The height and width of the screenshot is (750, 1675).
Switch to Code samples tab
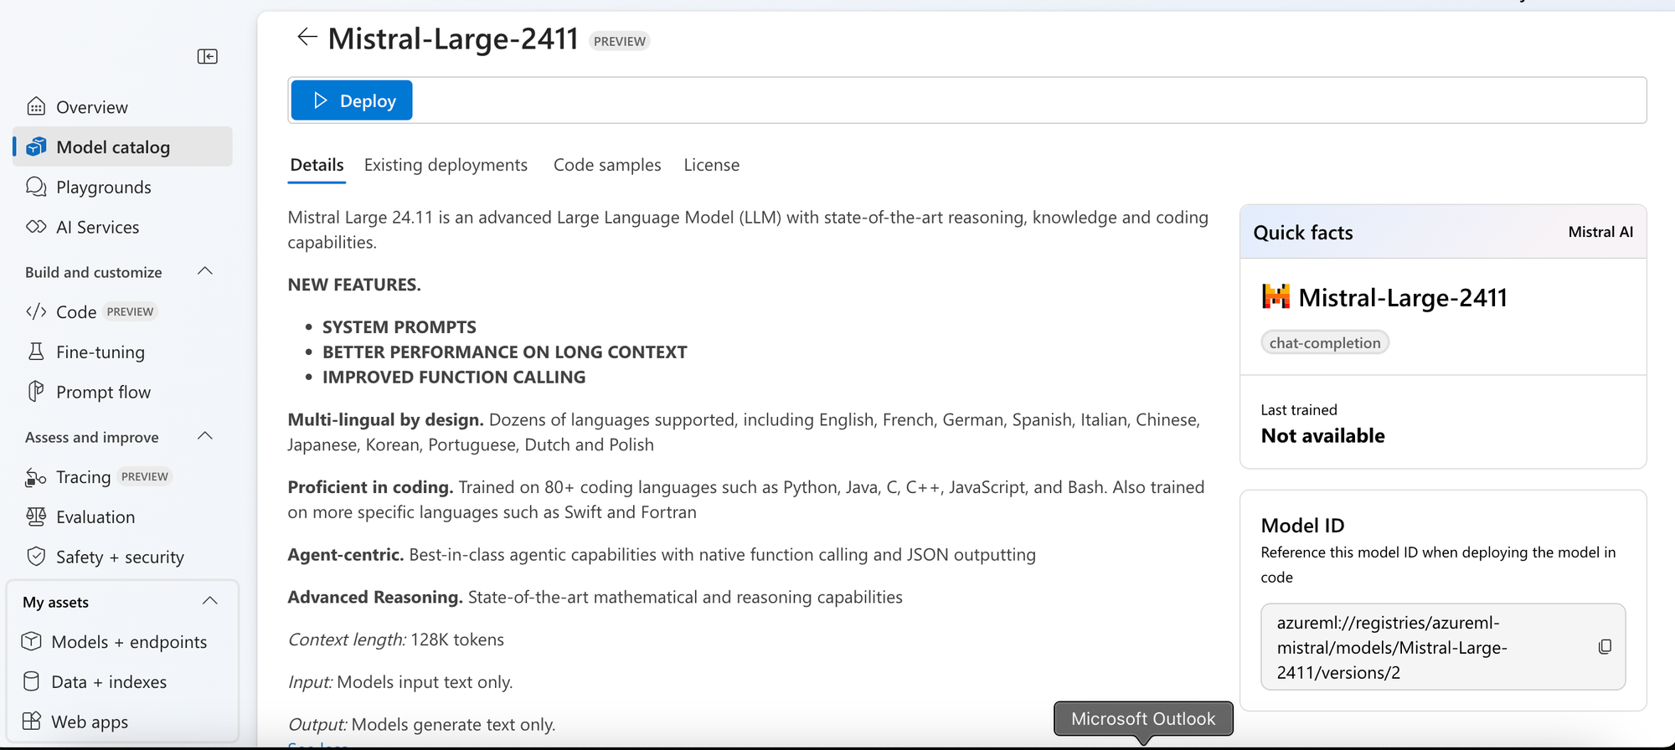607,165
